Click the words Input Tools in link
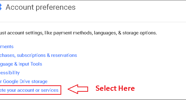Viewport: 186px width, 100px height. [30, 64]
